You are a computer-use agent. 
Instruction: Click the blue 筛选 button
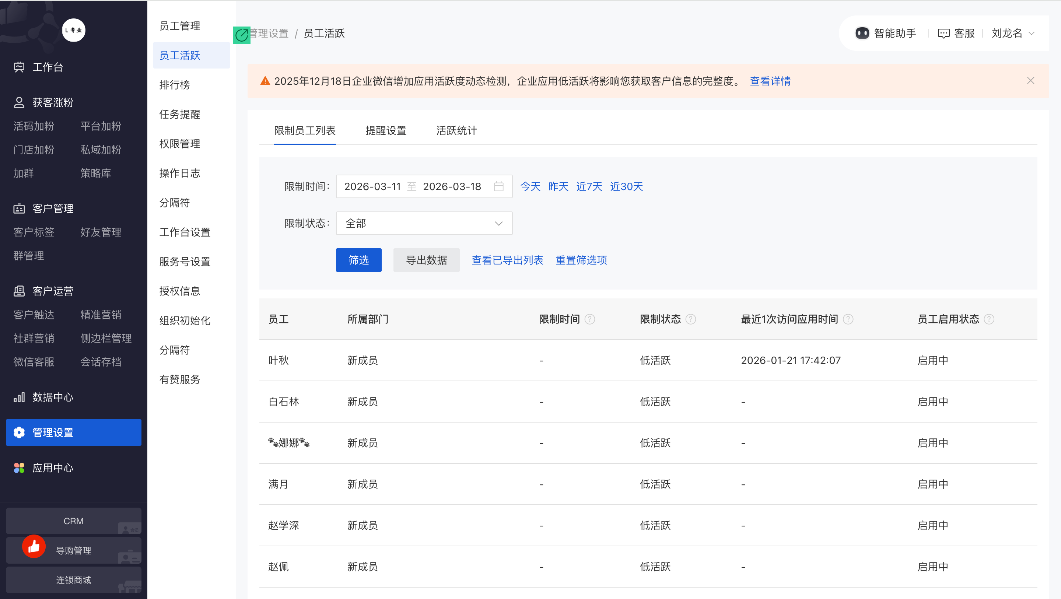coord(358,260)
